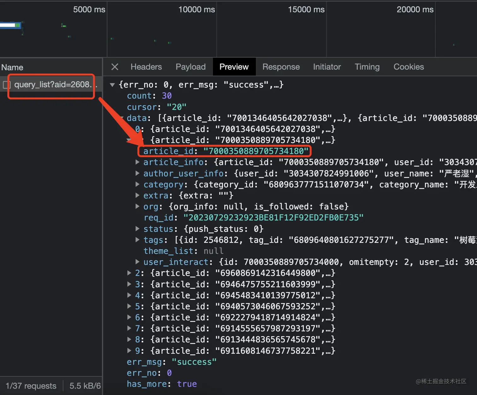
Task: Expand data item 2 in the array
Action: [x=129, y=273]
